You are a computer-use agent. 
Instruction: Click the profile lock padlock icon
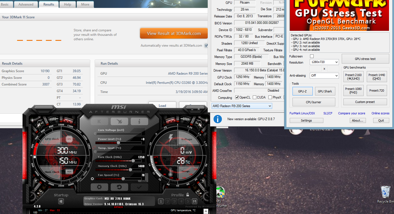point(188,195)
